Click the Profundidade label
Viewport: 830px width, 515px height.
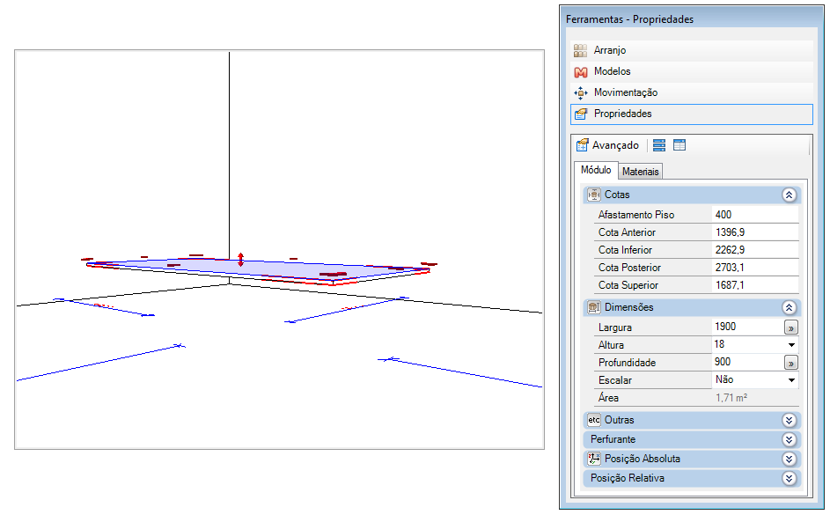click(x=627, y=363)
